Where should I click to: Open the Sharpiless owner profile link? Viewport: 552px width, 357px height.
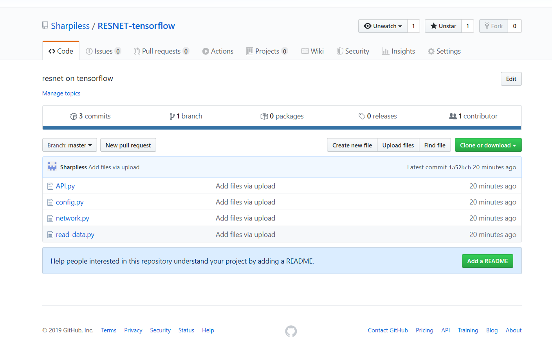click(x=70, y=26)
